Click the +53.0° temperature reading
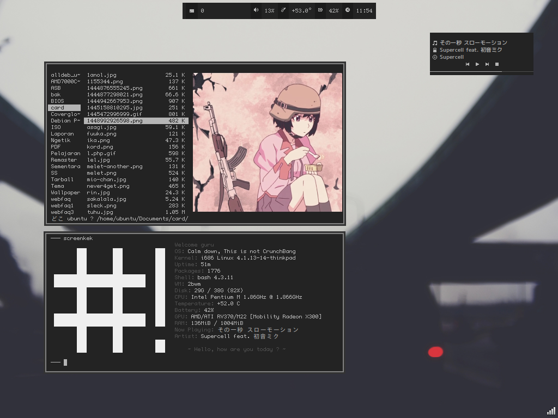The image size is (558, 418). click(x=301, y=11)
